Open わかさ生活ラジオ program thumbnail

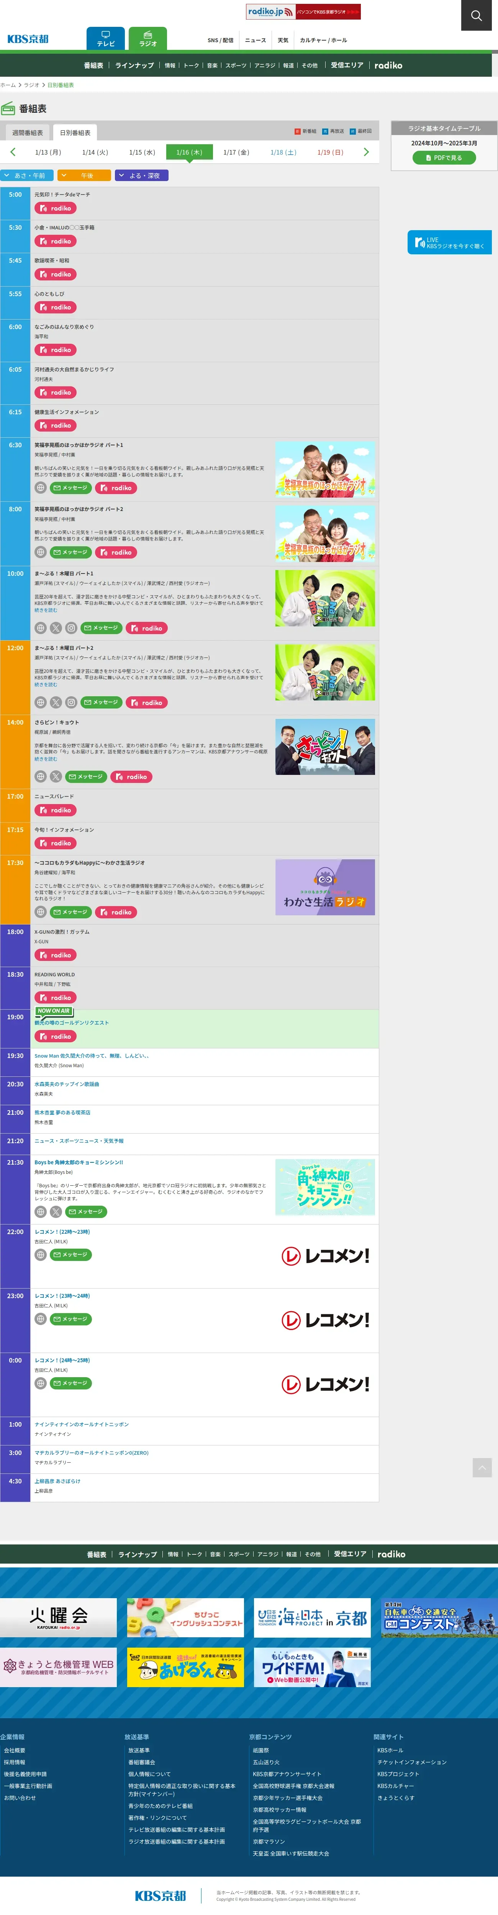click(x=325, y=887)
